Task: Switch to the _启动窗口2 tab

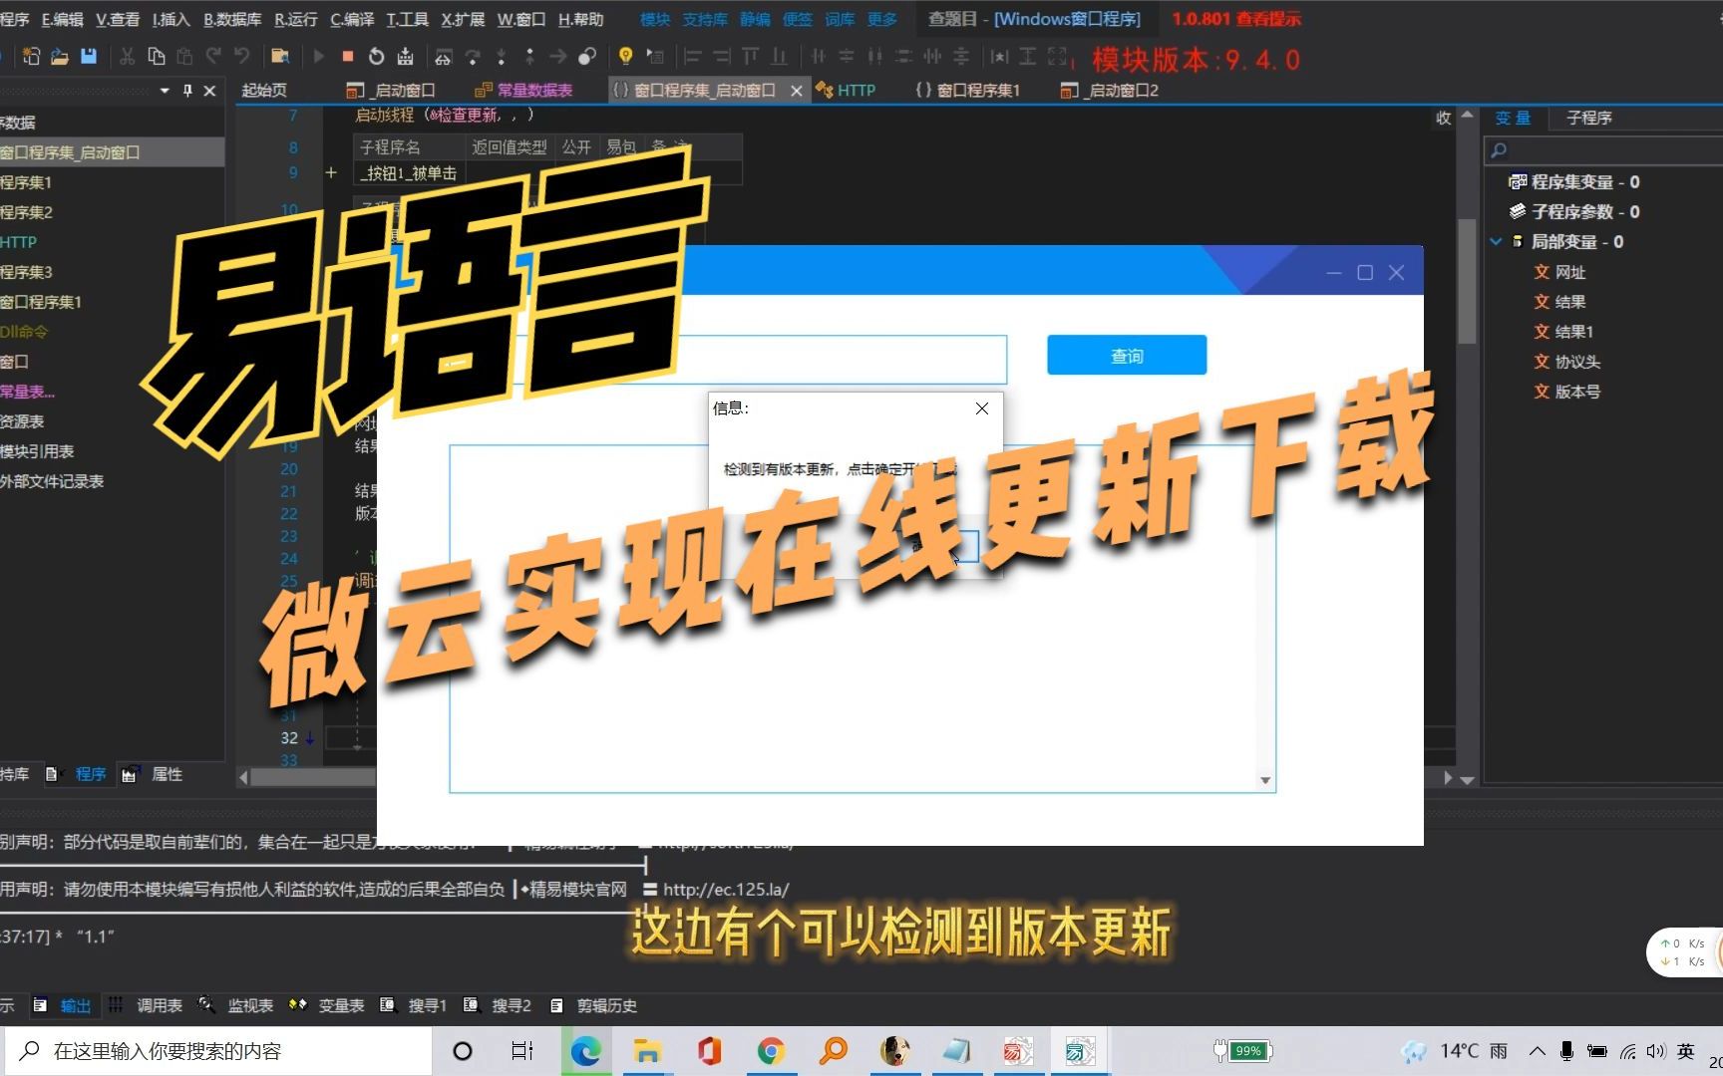Action: (1109, 90)
